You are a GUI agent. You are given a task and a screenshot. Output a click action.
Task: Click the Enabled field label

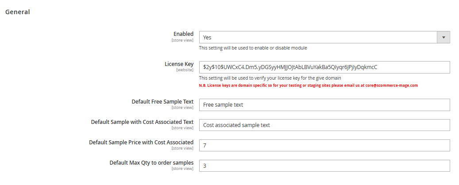[x=183, y=34]
